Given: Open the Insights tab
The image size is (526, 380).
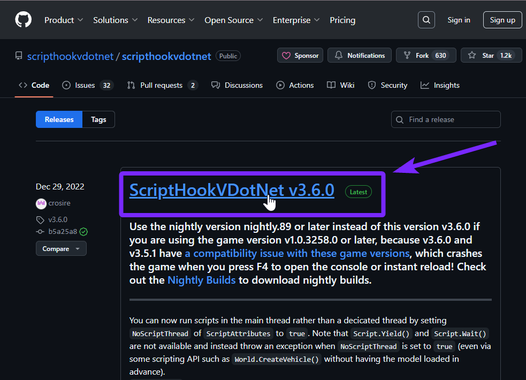Looking at the screenshot, I should point(440,85).
